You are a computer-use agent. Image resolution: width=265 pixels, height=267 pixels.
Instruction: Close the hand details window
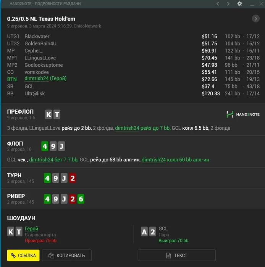click(261, 4)
